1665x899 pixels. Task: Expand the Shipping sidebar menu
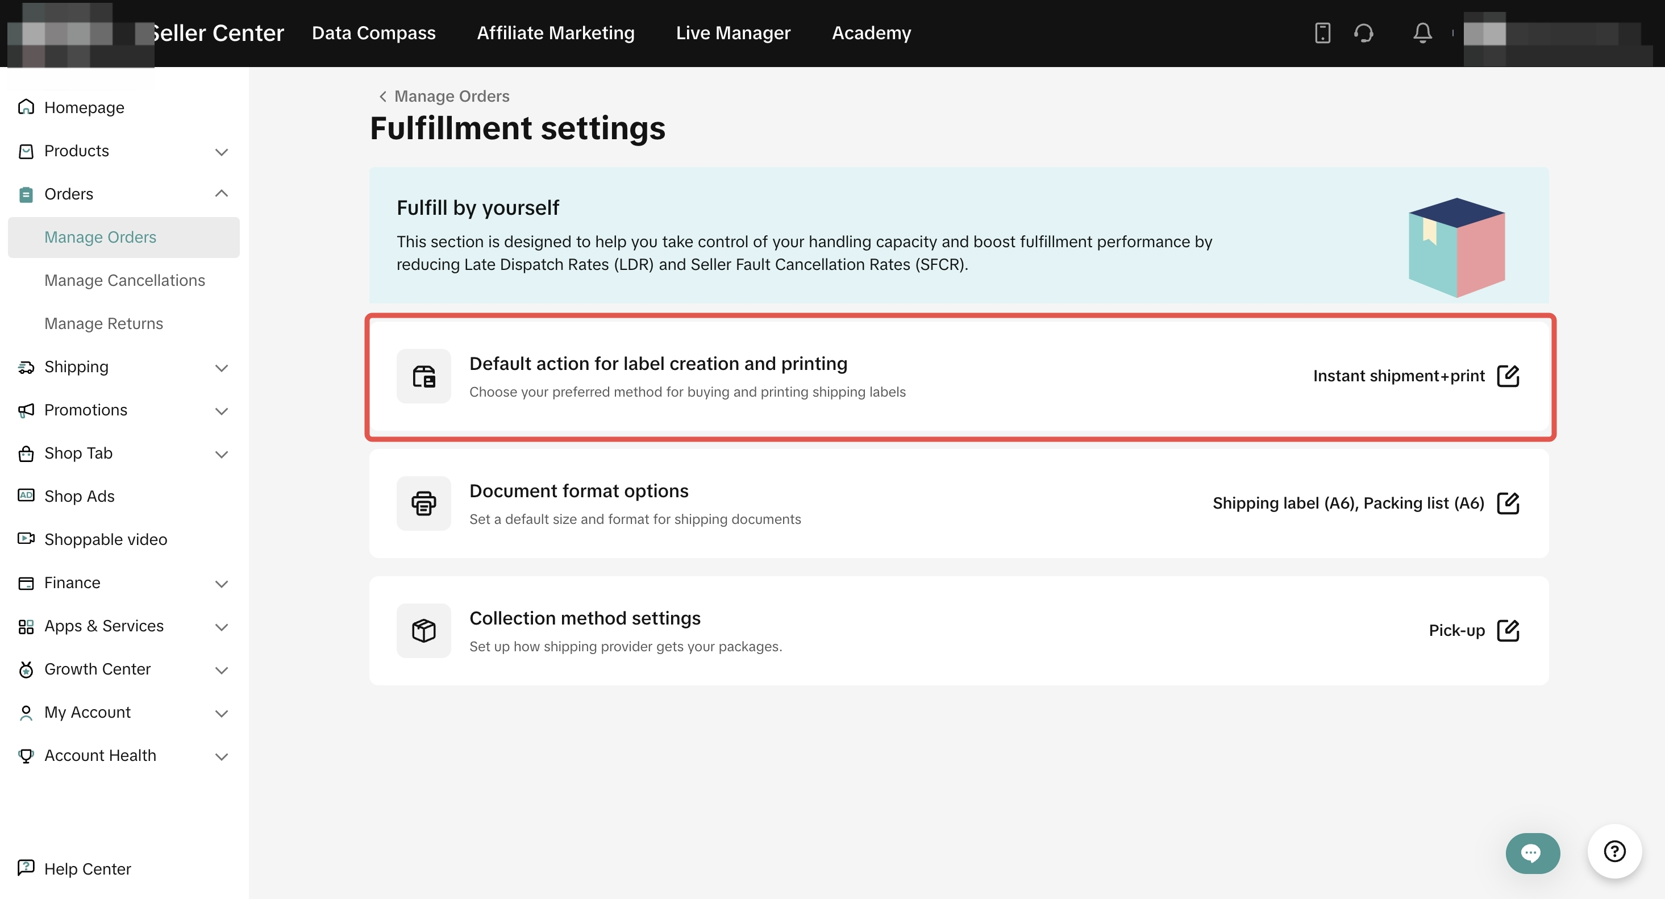coord(221,368)
